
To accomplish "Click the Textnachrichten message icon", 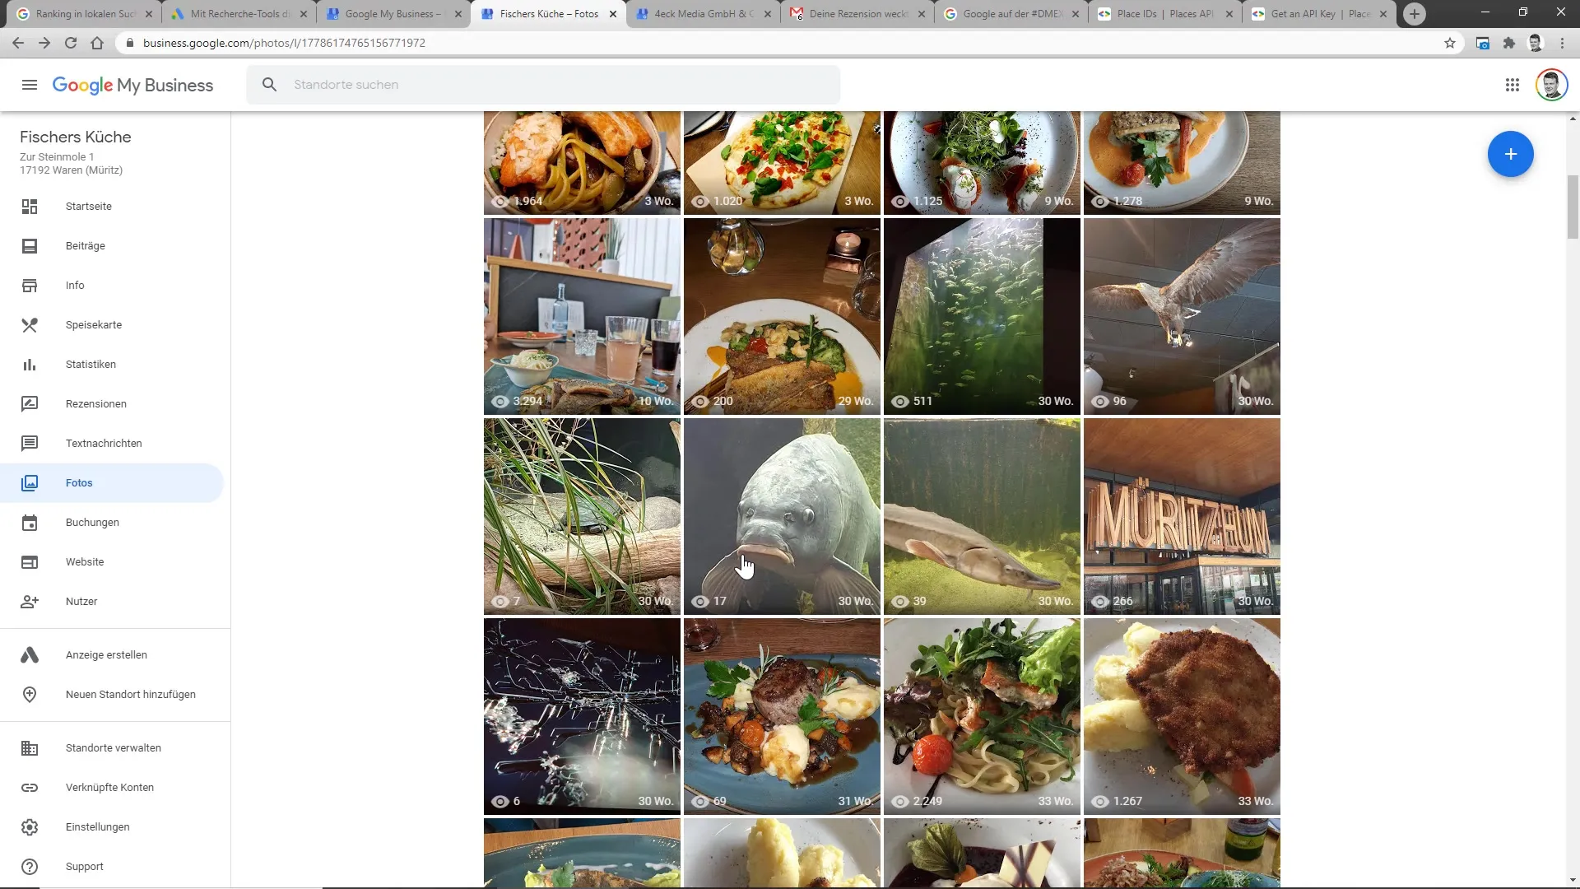I will [x=30, y=444].
